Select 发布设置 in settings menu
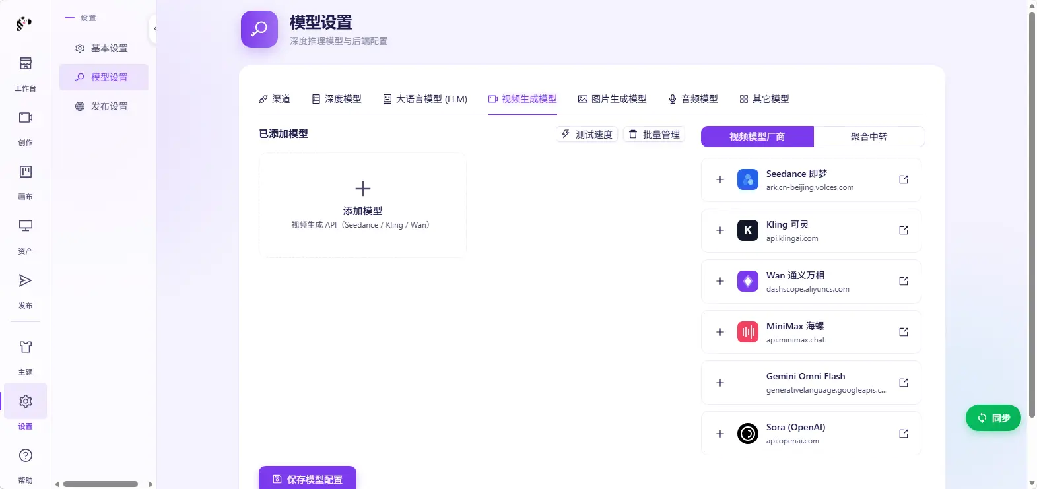Screen dimensions: 1037x489 point(103,106)
